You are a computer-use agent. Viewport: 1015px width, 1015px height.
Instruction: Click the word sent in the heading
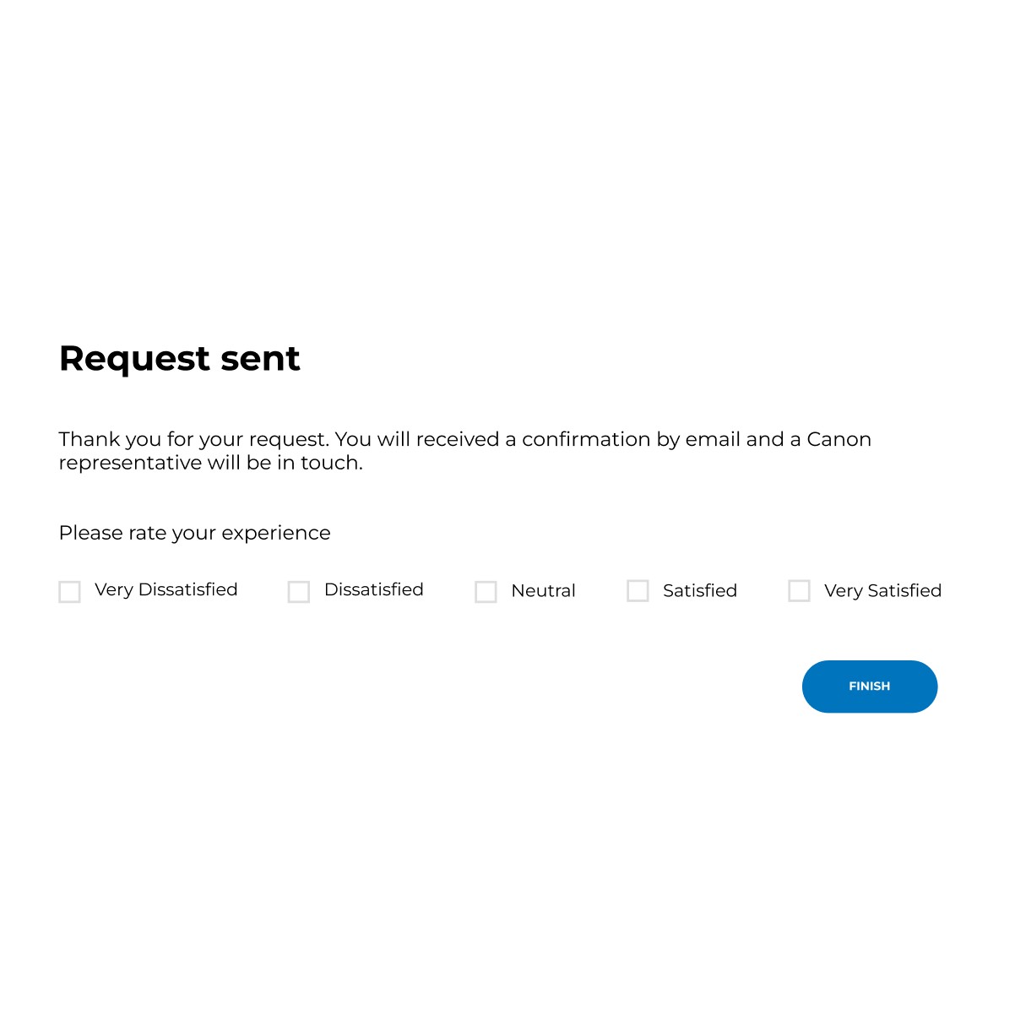pyautogui.click(x=260, y=359)
